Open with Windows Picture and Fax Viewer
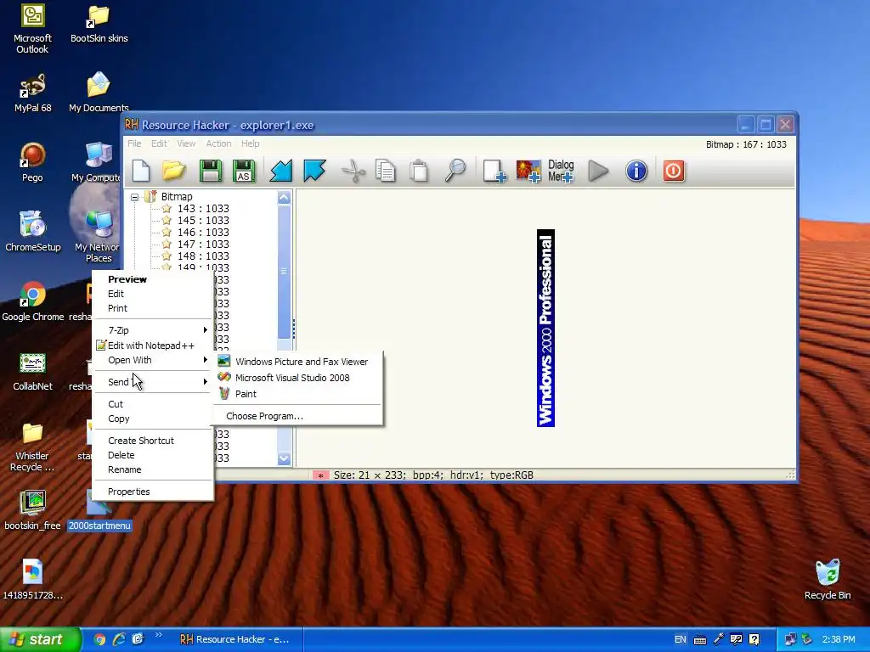This screenshot has height=652, width=870. tap(298, 362)
